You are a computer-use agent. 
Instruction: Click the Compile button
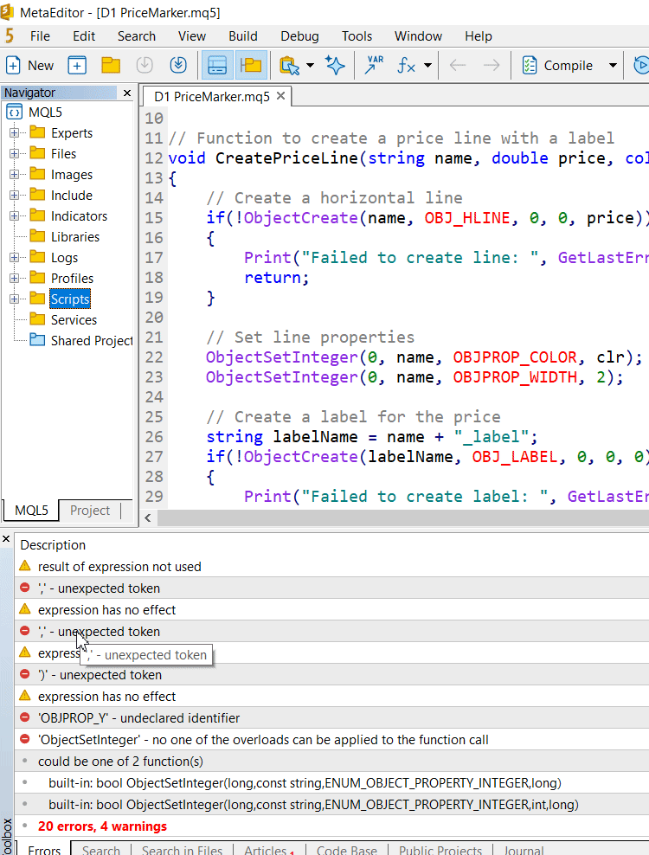point(557,66)
